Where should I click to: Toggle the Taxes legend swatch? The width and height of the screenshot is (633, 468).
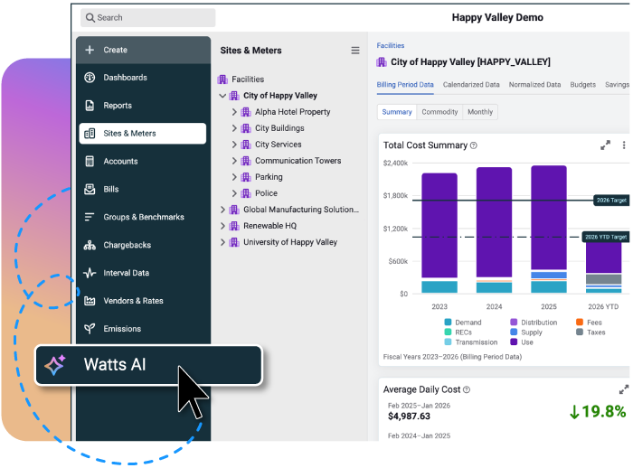click(580, 332)
